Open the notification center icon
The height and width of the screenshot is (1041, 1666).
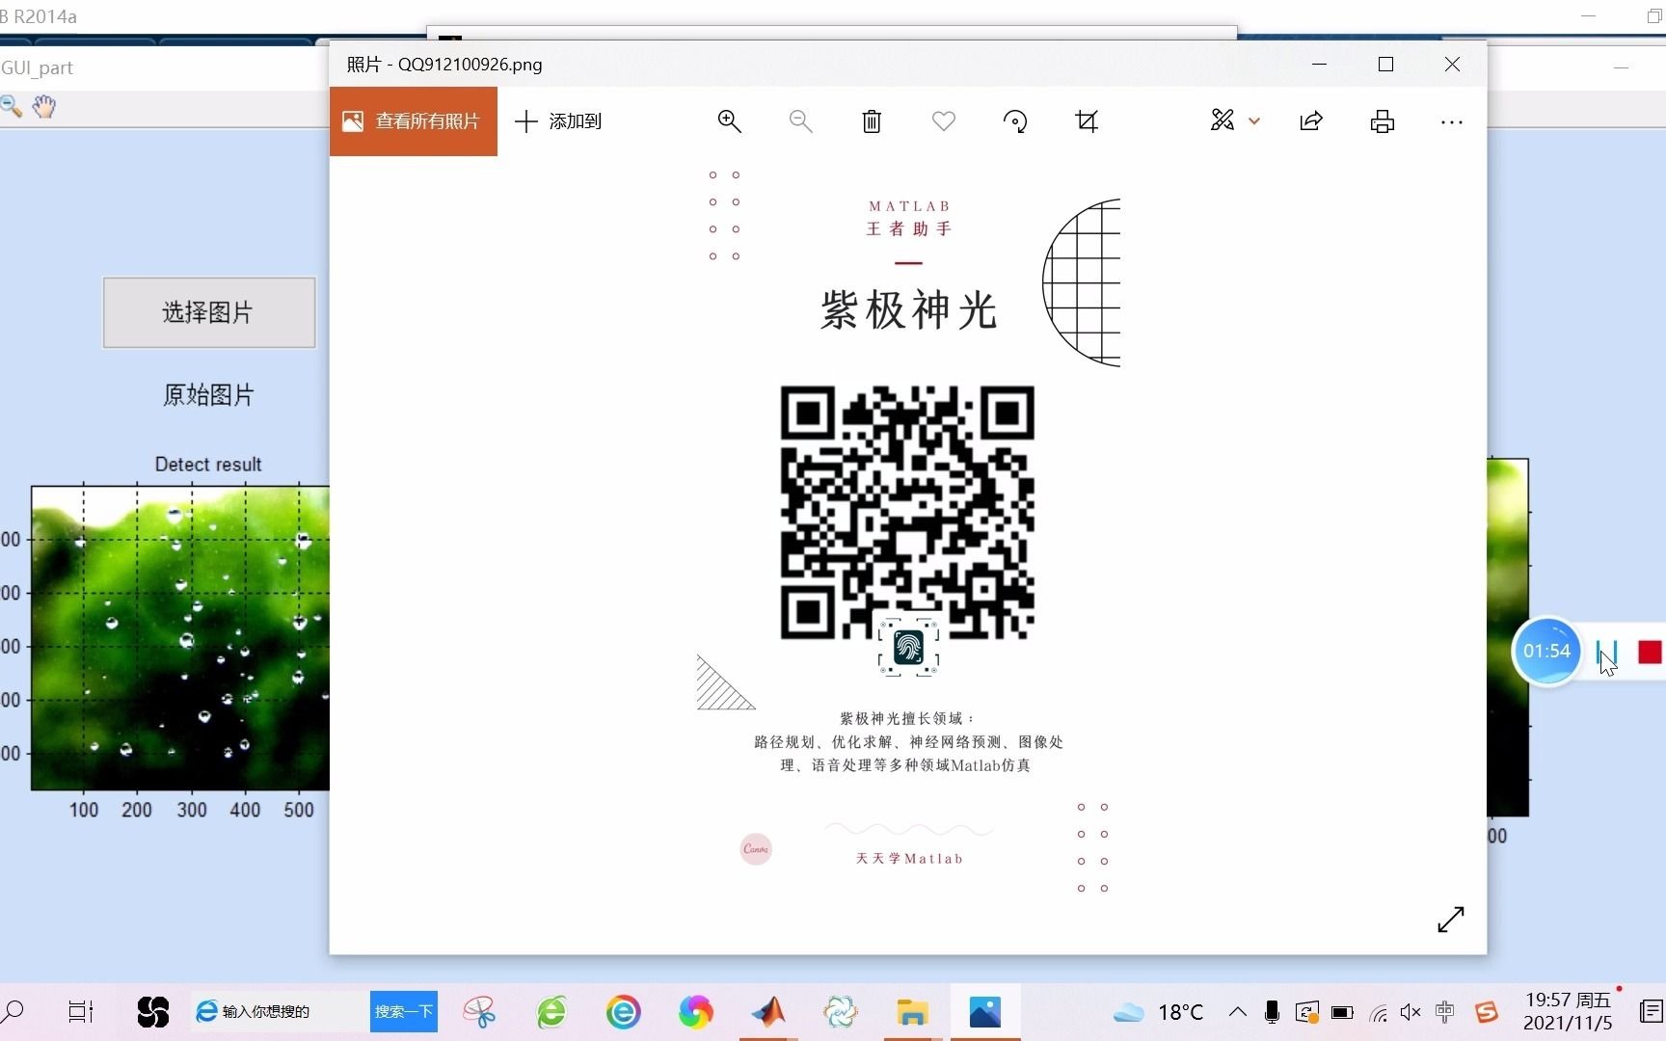(1651, 1012)
